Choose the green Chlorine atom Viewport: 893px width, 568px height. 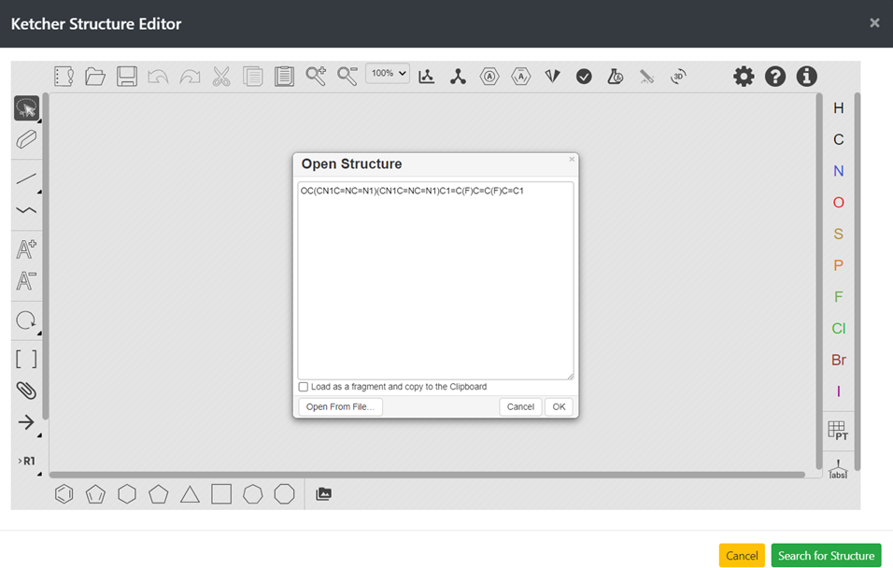coord(838,329)
